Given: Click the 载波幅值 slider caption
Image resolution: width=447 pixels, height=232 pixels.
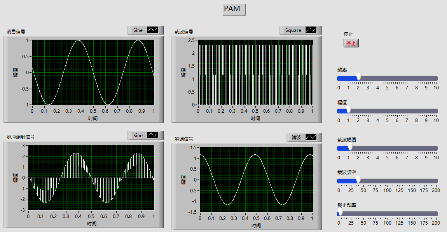Looking at the screenshot, I should click(x=347, y=140).
